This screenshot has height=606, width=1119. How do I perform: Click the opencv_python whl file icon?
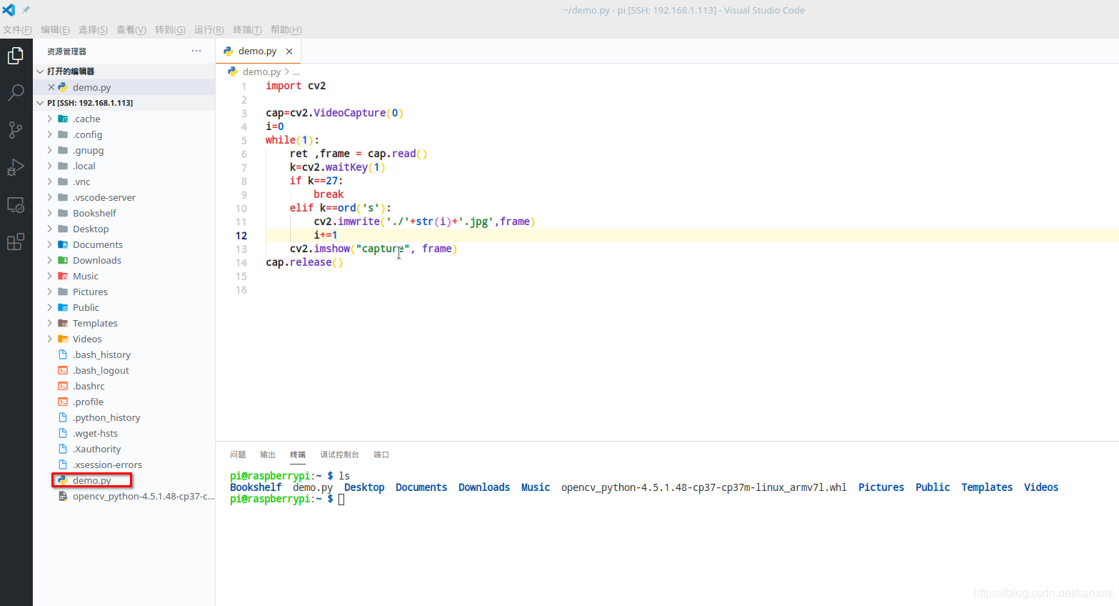(x=63, y=496)
